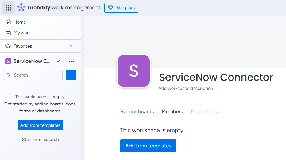Click the Favorites star icon
Image resolution: width=286 pixels, height=160 pixels.
point(8,46)
